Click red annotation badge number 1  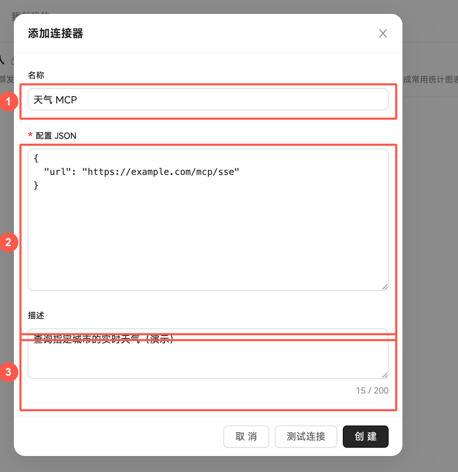[x=9, y=101]
